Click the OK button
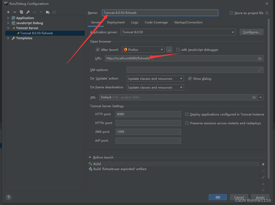 pos(218,197)
